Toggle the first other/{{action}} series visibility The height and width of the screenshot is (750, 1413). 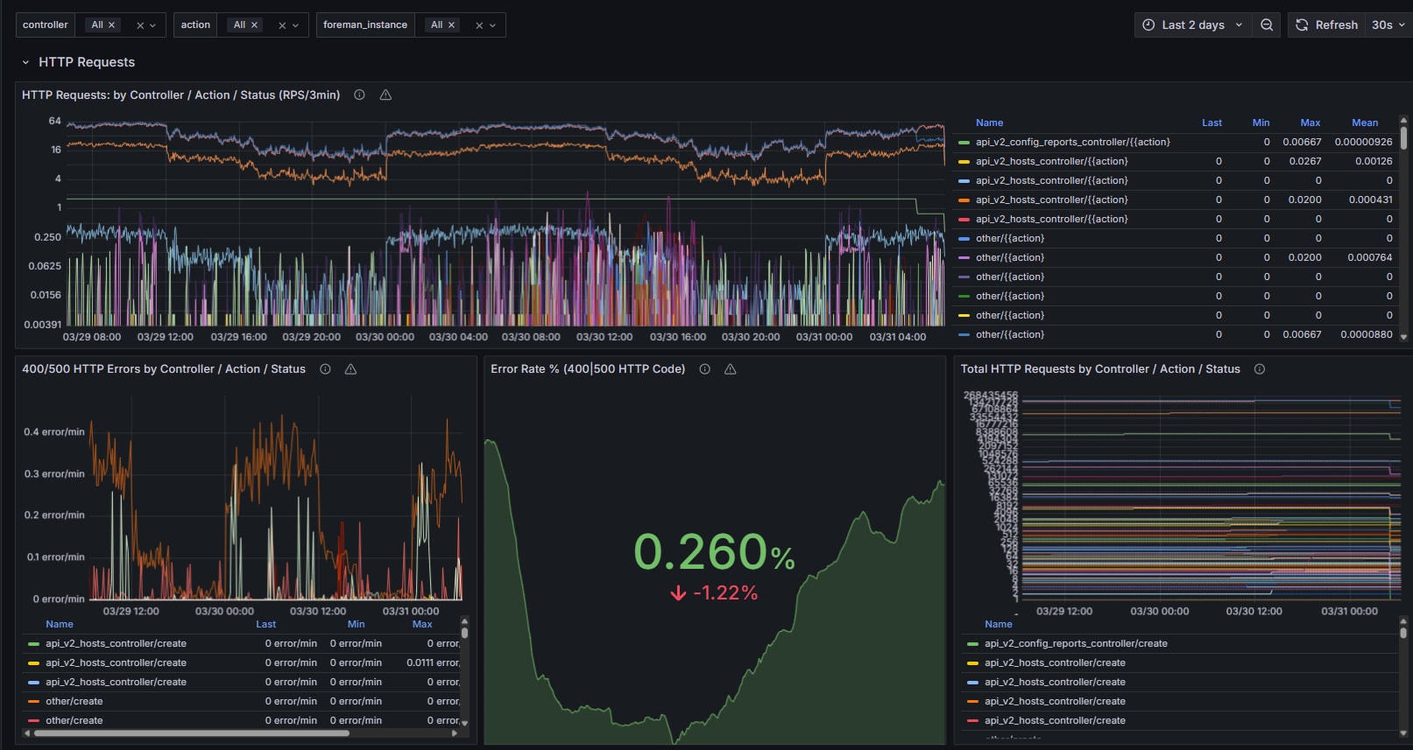(x=1010, y=238)
